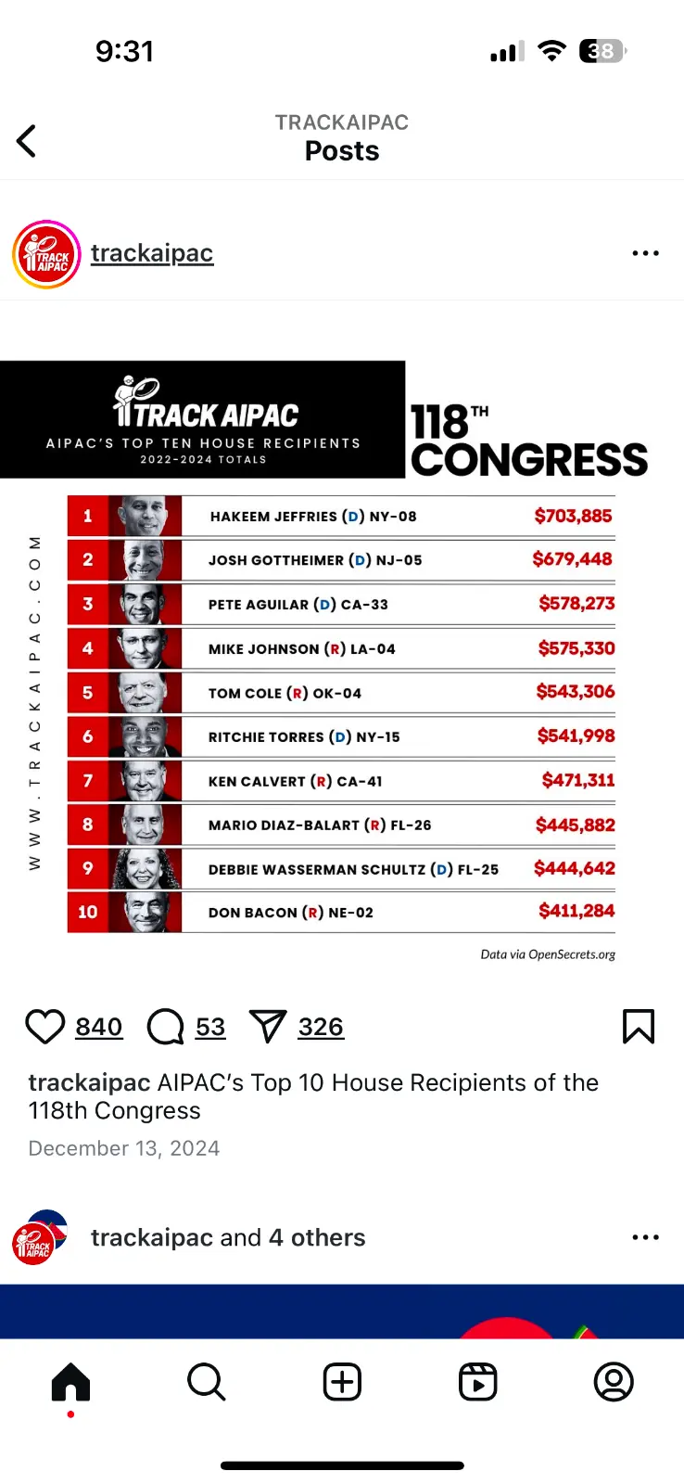Open comments via the speech bubble icon
The width and height of the screenshot is (684, 1484).
pos(166,1027)
